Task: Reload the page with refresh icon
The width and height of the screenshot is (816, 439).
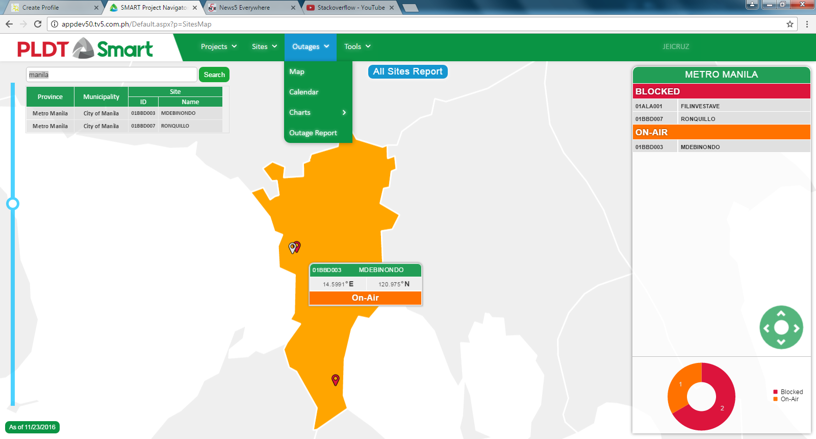Action: tap(38, 24)
